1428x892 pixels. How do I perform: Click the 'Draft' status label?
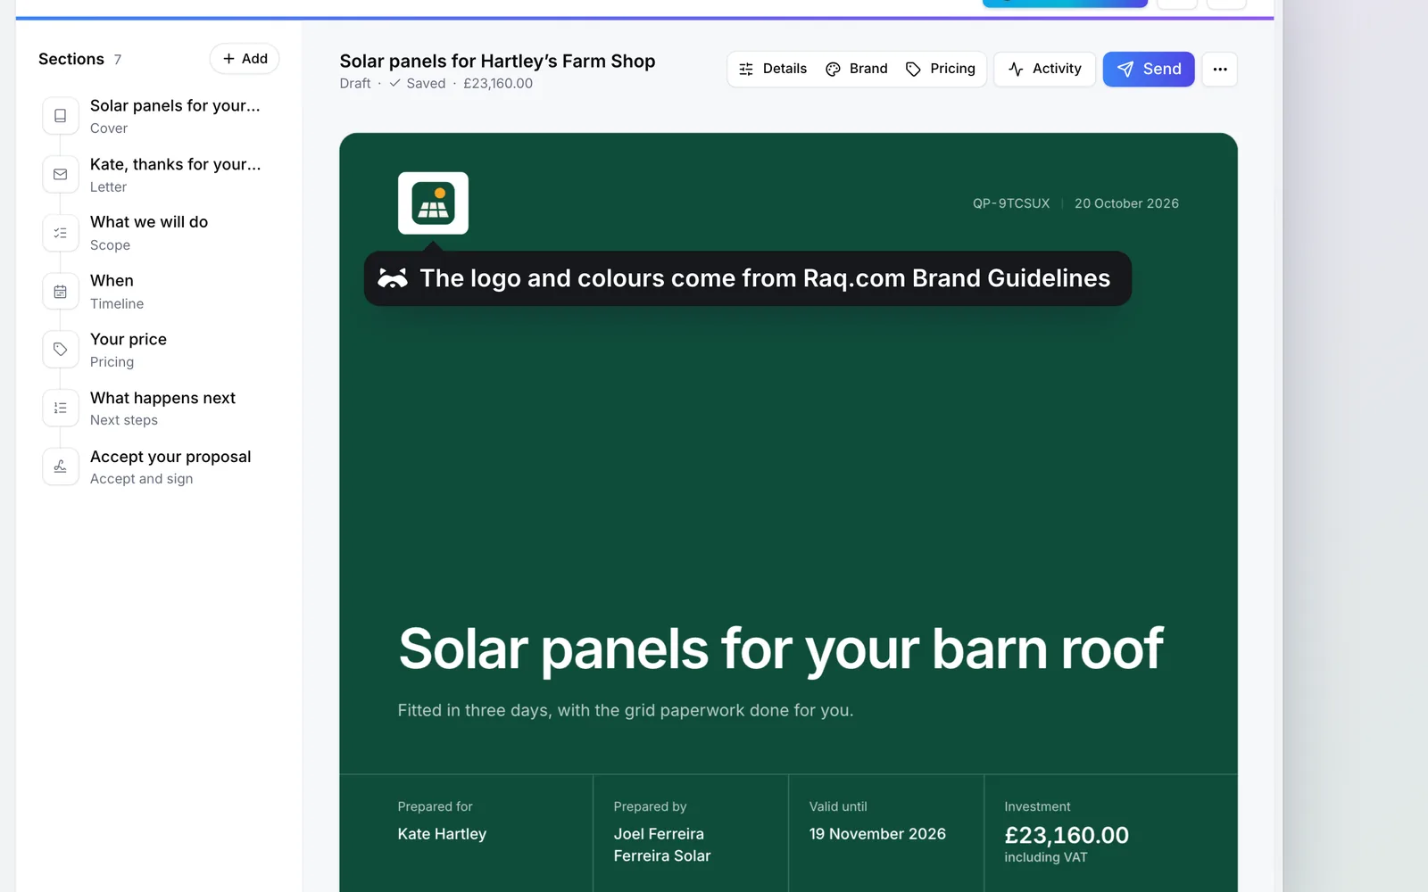point(355,83)
